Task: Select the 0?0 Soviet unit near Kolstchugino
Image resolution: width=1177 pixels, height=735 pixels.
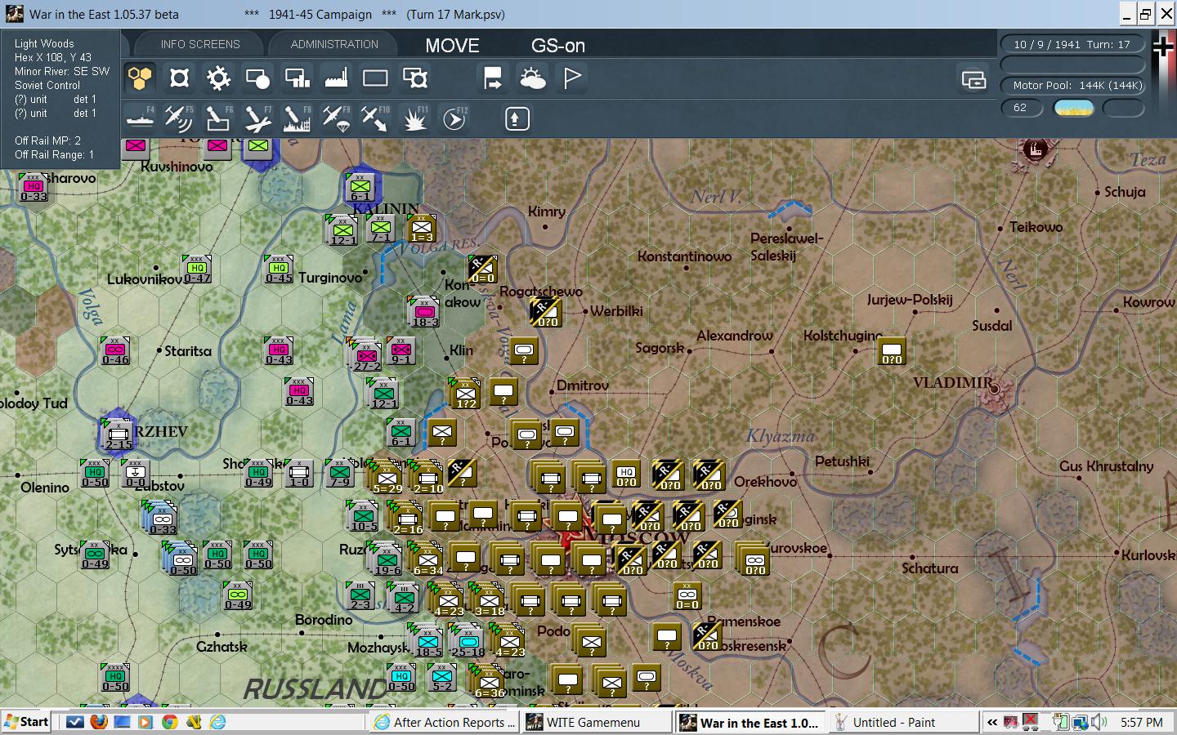Action: (x=891, y=351)
